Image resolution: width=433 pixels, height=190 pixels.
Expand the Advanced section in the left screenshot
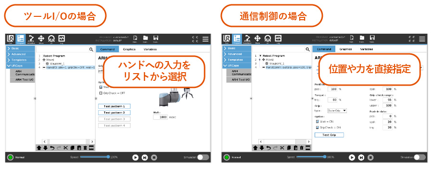(x=21, y=54)
